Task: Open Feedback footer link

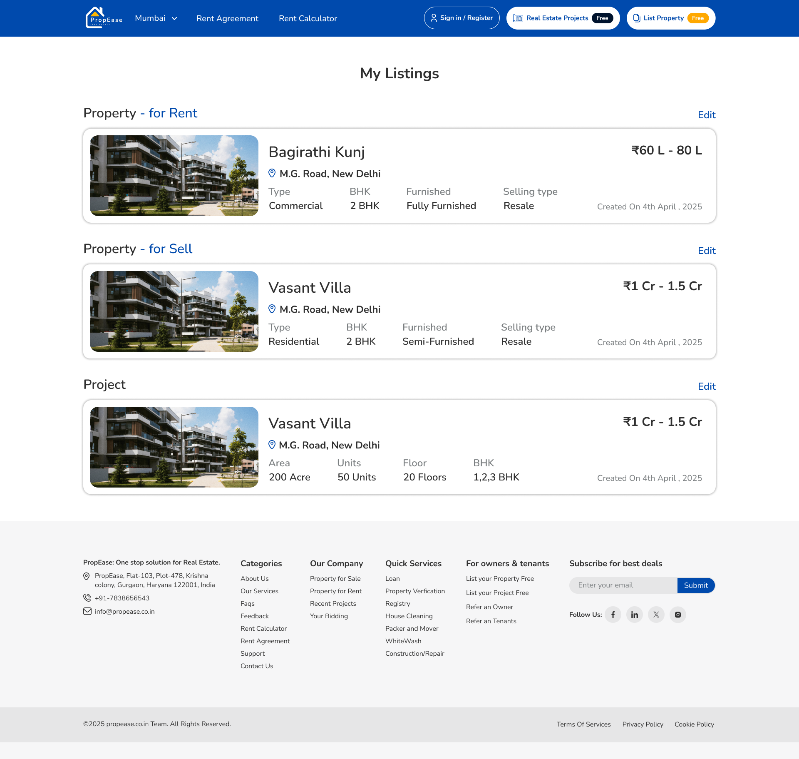Action: (x=255, y=616)
